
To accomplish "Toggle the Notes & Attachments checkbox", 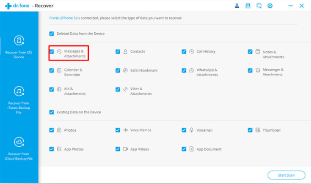I will click(250, 51).
